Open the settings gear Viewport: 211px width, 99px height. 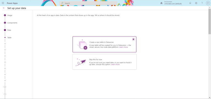pos(196,3)
